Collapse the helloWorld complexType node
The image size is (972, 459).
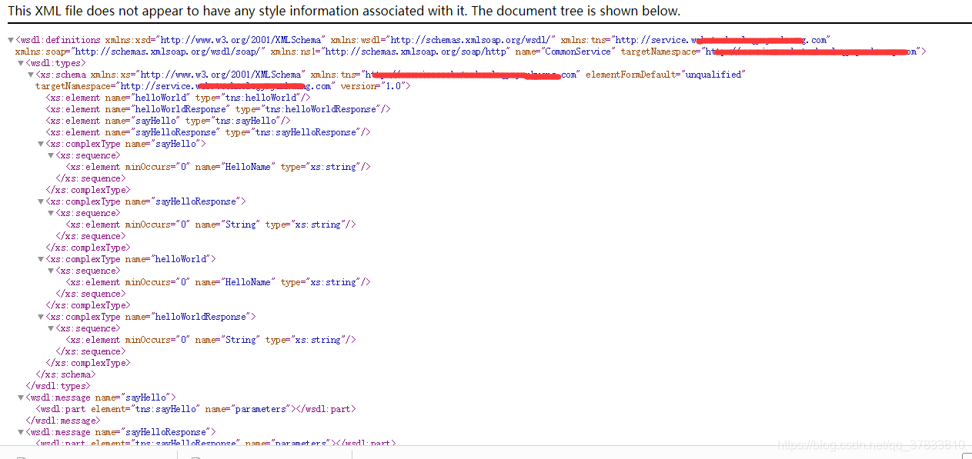click(41, 258)
